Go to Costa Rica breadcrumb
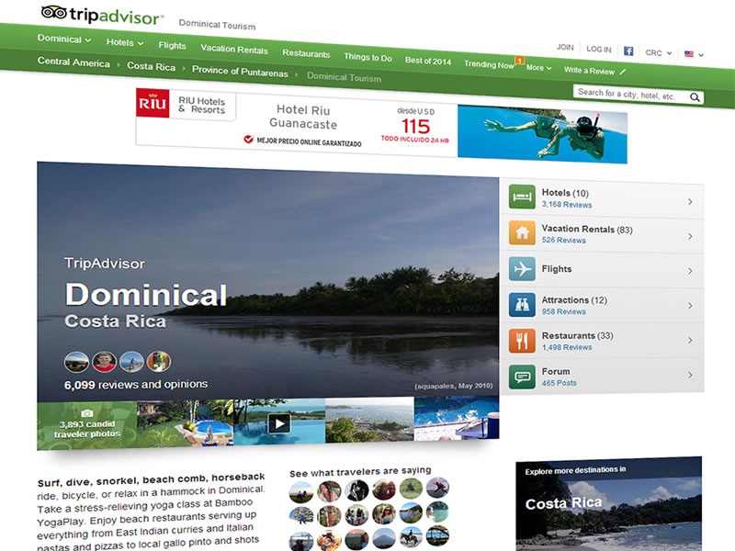This screenshot has height=551, width=735. click(x=151, y=66)
